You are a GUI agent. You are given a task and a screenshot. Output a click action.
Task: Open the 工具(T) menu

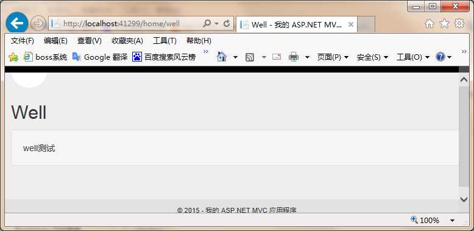pyautogui.click(x=164, y=41)
